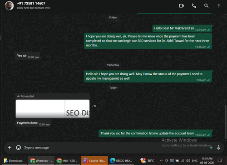Open the notification center icon
The height and width of the screenshot is (165, 227).
[220, 160]
